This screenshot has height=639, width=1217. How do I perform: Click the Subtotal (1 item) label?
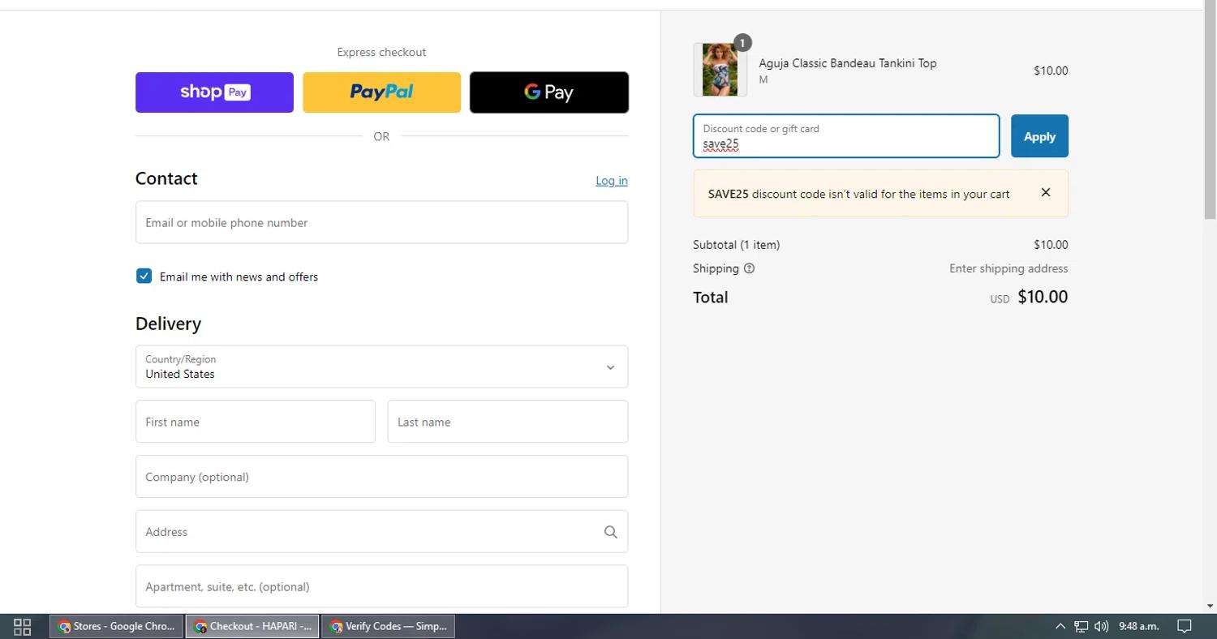point(736,245)
